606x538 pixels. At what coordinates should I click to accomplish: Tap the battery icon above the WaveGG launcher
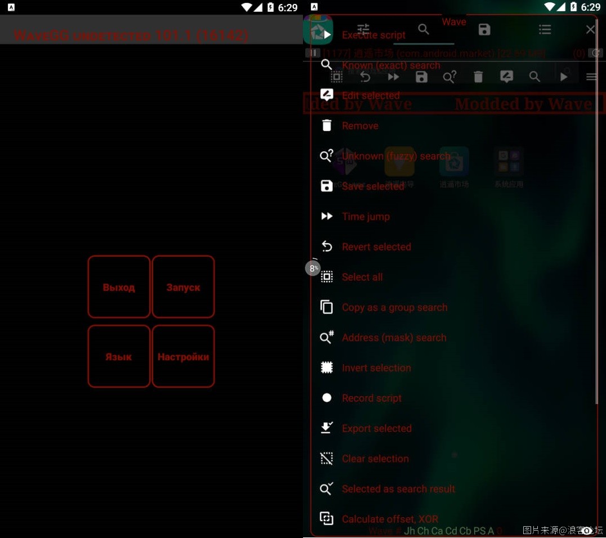[x=270, y=7]
